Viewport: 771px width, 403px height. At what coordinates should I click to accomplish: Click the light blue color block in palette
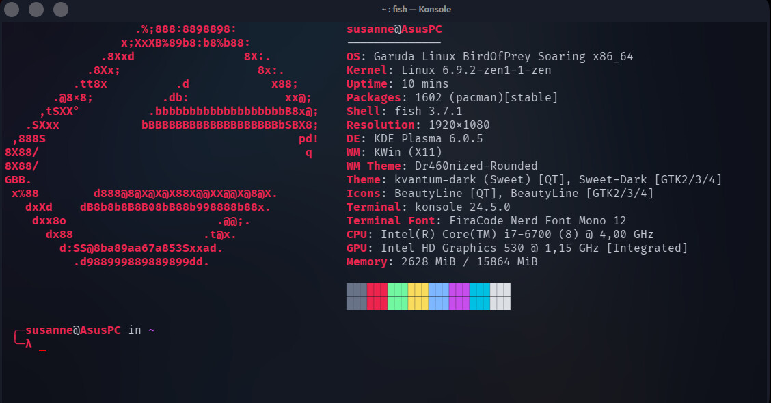439,296
